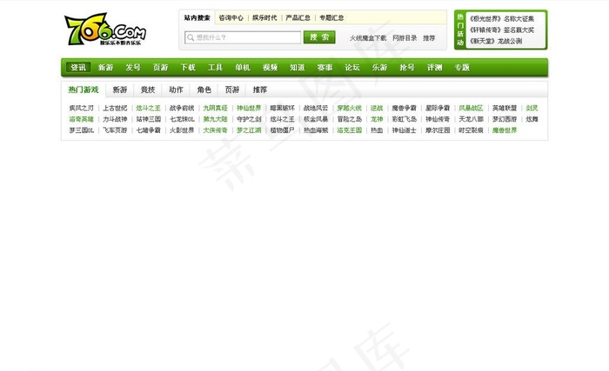Open 新游 in the green navigation bar
Screen dimensions: 609x371
pyautogui.click(x=105, y=68)
